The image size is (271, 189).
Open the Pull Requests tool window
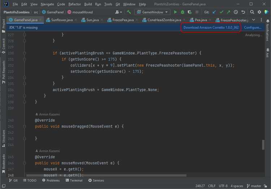tap(4, 72)
